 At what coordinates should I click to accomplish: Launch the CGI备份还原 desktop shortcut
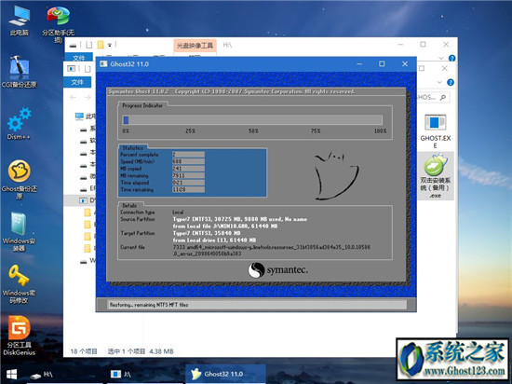point(19,71)
